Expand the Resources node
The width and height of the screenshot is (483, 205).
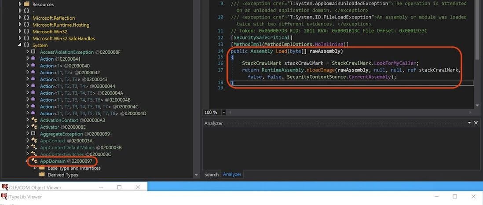coord(20,4)
